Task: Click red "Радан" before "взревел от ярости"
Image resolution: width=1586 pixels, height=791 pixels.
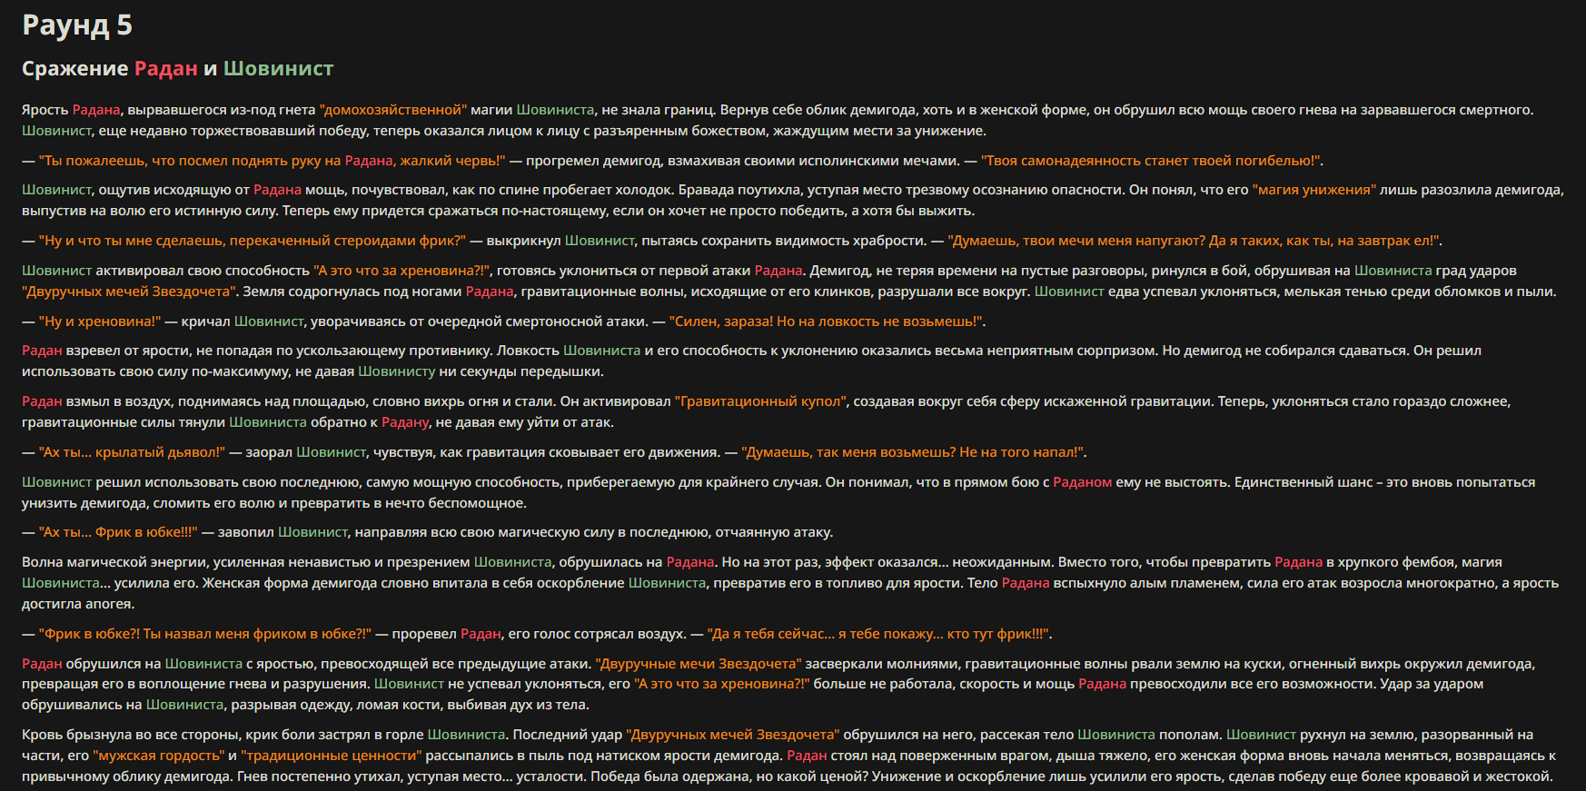Action: pyautogui.click(x=42, y=351)
